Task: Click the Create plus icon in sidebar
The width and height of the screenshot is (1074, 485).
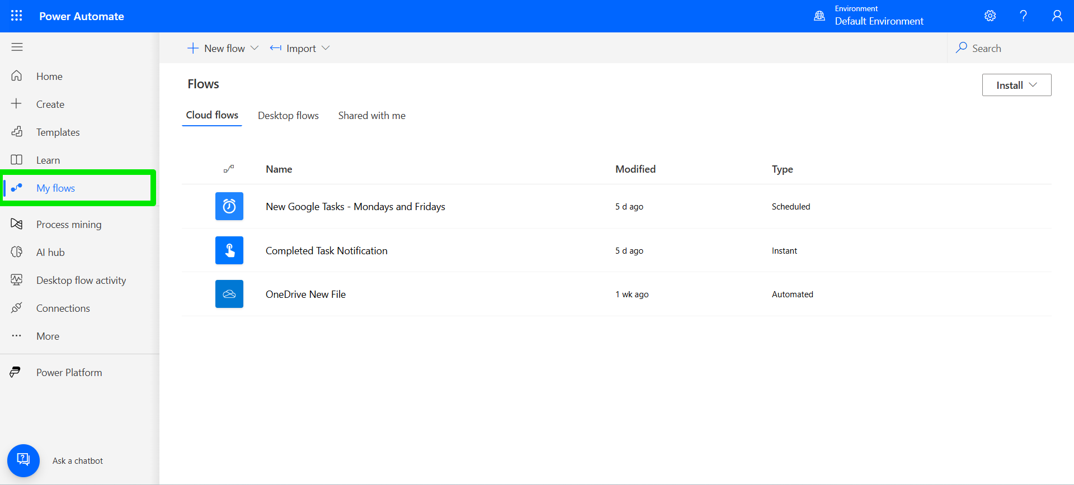Action: 17,103
